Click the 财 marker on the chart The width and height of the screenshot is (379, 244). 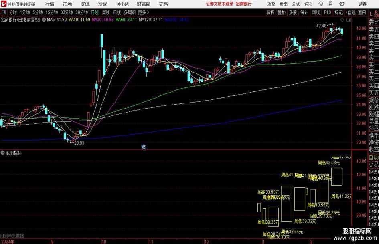point(143,146)
